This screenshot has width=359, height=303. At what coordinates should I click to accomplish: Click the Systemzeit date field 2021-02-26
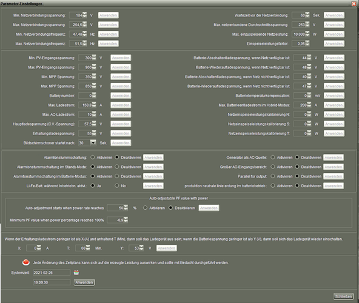(x=52, y=273)
